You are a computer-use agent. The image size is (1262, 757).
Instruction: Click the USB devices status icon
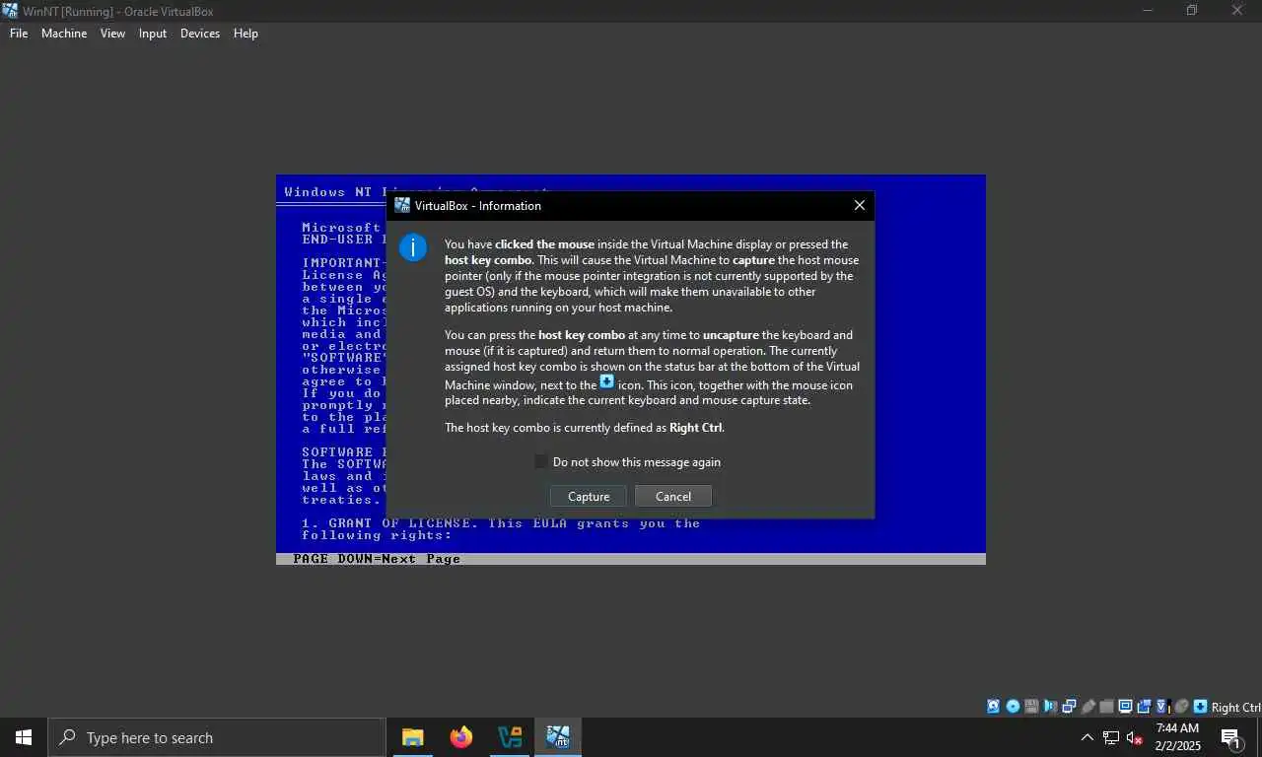(1087, 707)
